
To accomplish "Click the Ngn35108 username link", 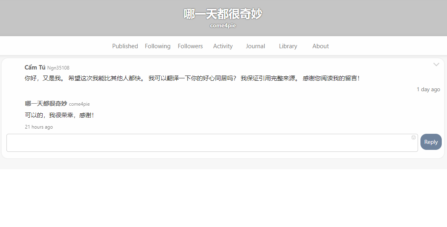I will [x=58, y=68].
